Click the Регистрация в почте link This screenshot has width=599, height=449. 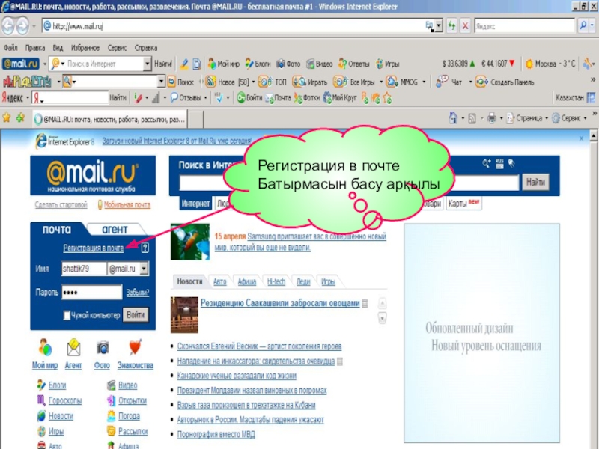(94, 248)
